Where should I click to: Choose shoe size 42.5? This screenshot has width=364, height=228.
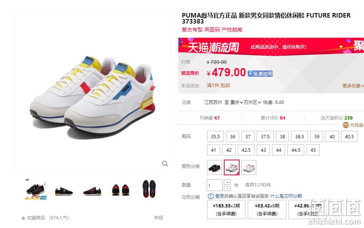(x=246, y=150)
